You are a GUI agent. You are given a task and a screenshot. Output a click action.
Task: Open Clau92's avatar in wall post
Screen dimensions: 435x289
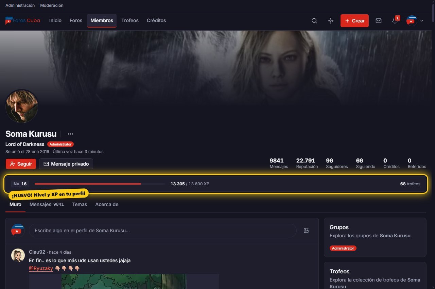[x=18, y=255]
